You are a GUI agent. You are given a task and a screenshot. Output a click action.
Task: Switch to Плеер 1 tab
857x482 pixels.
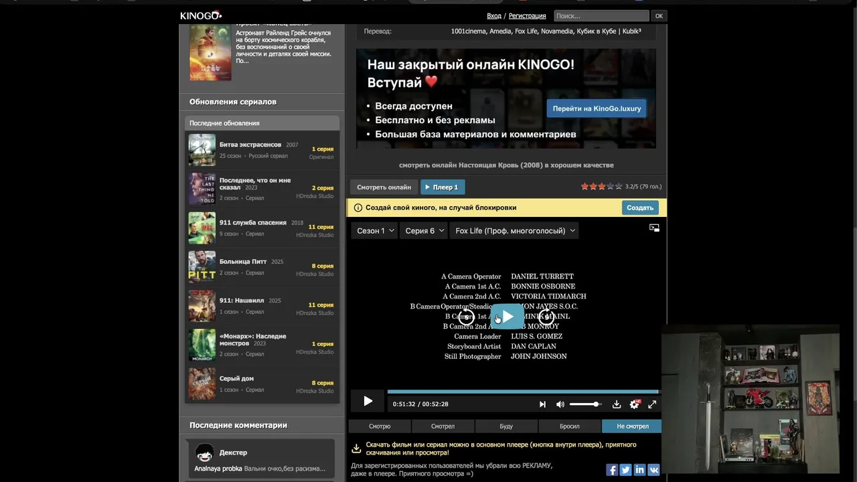(443, 187)
